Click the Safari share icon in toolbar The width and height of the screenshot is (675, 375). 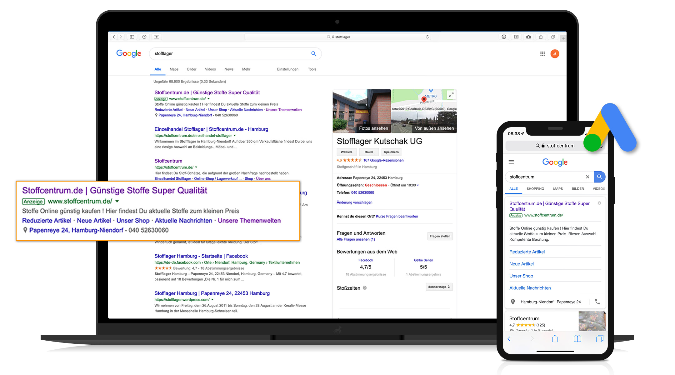(541, 37)
